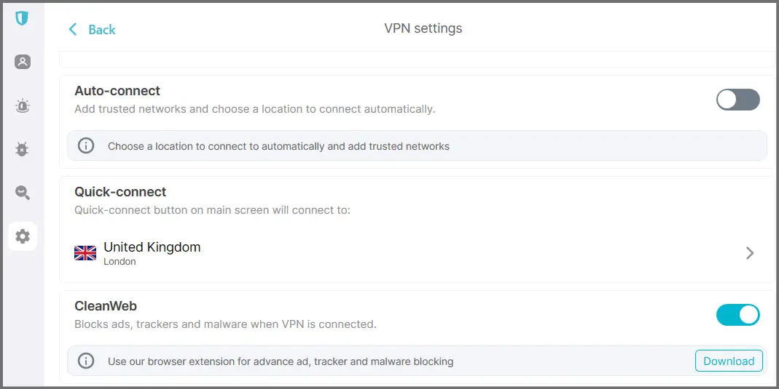Click the info icon beside browser extension notice

[x=86, y=361]
